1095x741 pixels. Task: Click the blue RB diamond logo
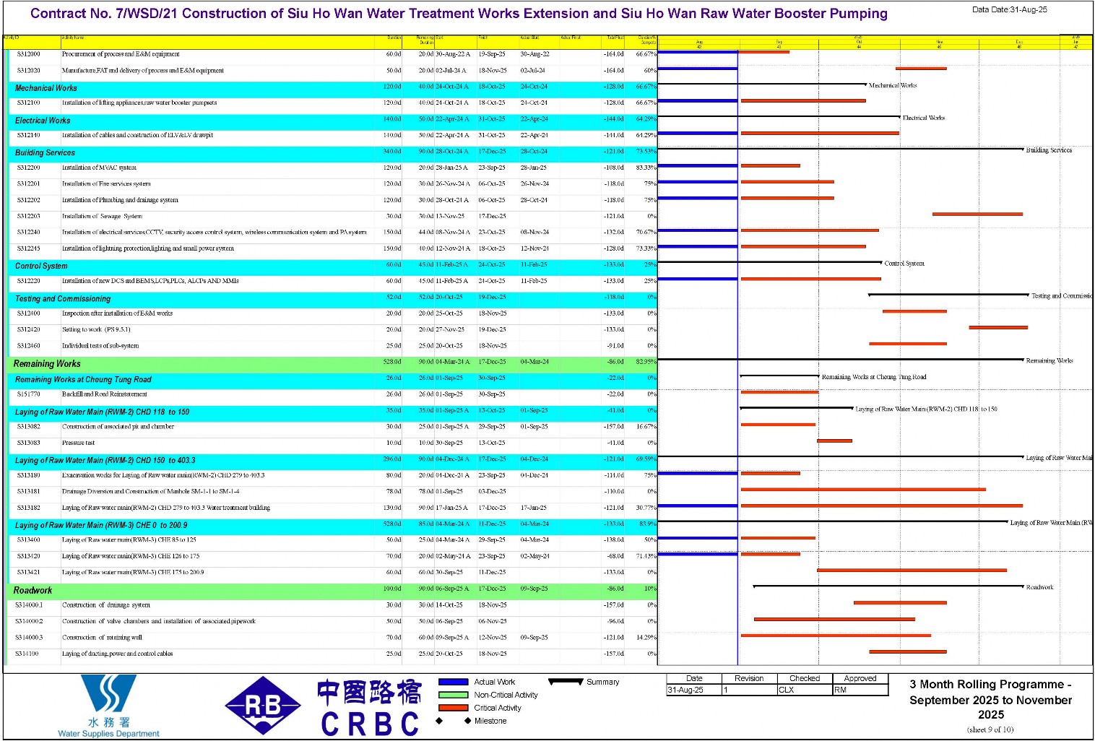pos(263,706)
